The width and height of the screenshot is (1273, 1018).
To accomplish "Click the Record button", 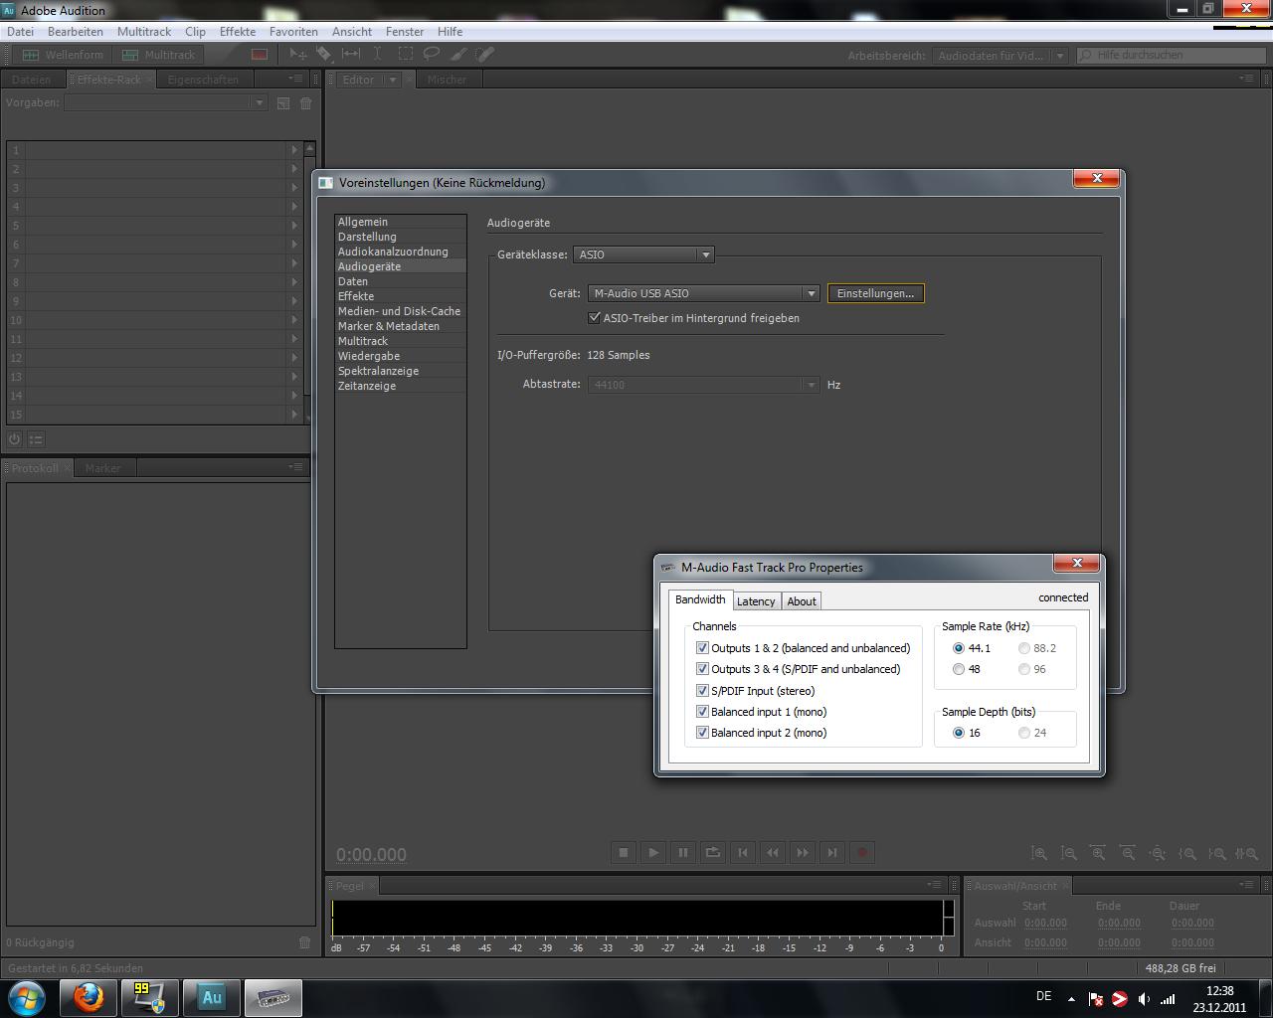I will [862, 852].
